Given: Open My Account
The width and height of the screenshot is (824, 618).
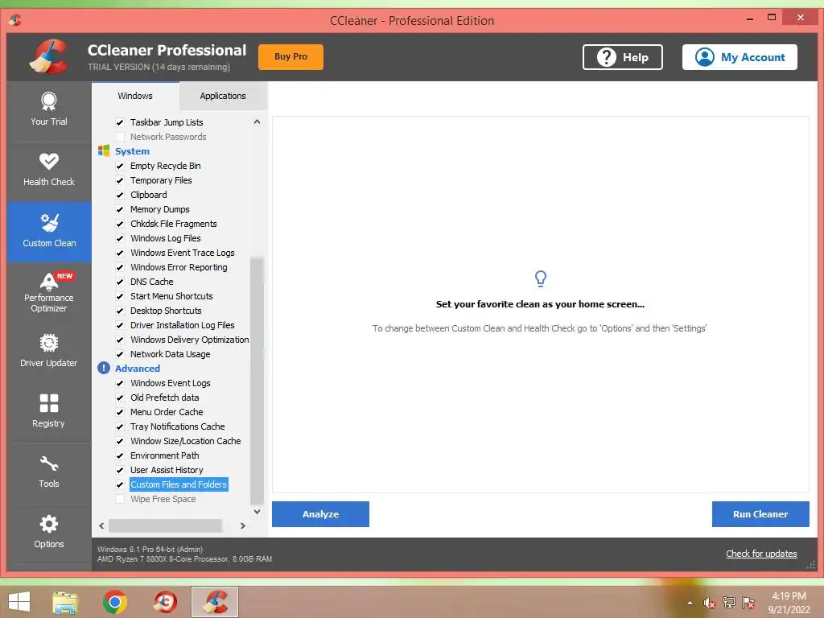Looking at the screenshot, I should tap(740, 57).
